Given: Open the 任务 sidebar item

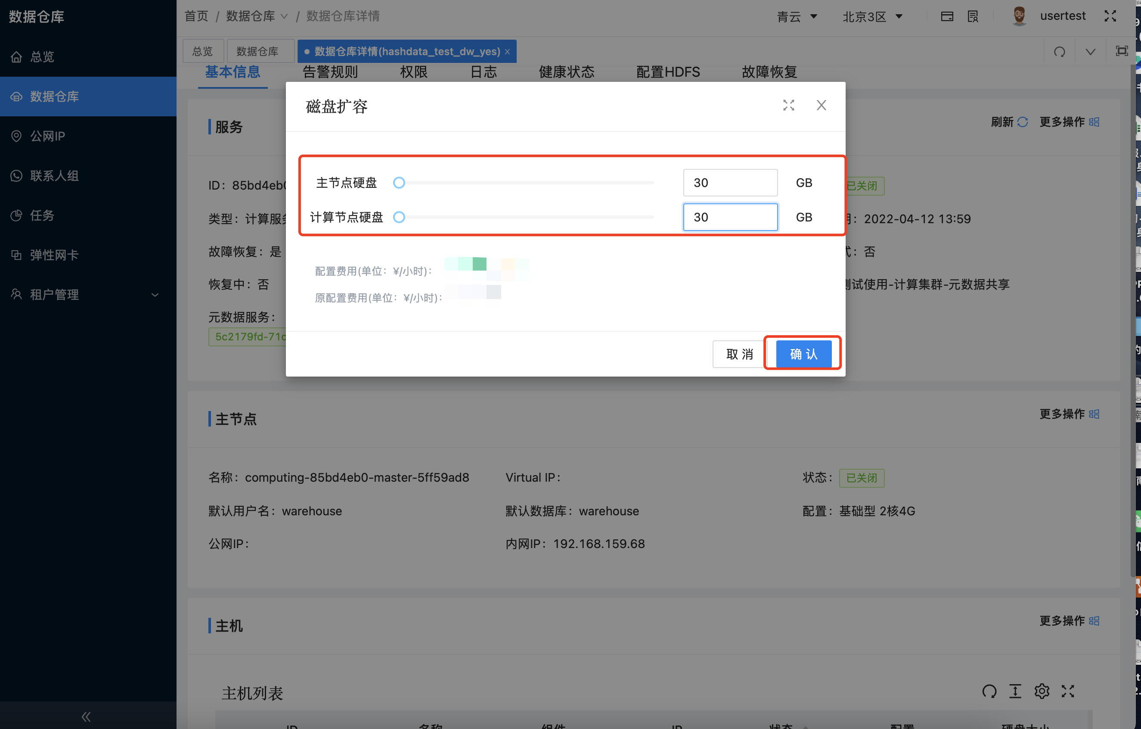Looking at the screenshot, I should [42, 215].
